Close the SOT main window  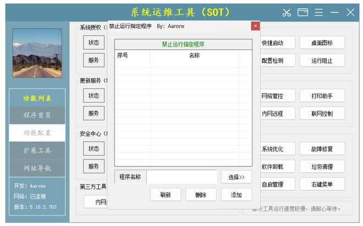pyautogui.click(x=350, y=12)
